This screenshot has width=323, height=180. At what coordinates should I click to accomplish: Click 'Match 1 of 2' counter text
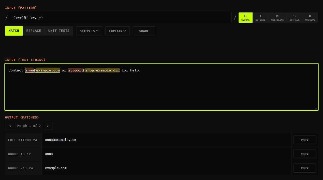click(x=29, y=126)
